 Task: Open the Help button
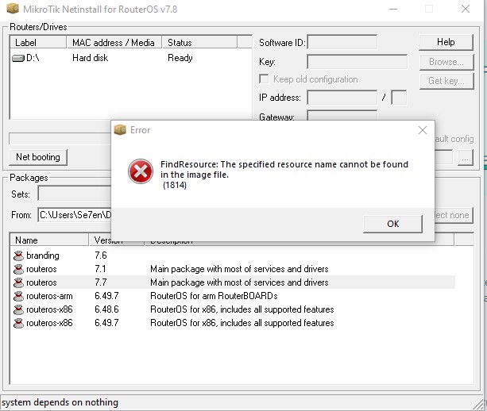(446, 42)
